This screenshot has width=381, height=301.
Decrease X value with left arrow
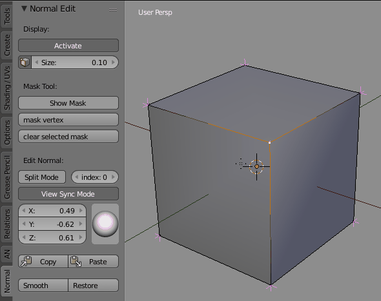coord(23,211)
